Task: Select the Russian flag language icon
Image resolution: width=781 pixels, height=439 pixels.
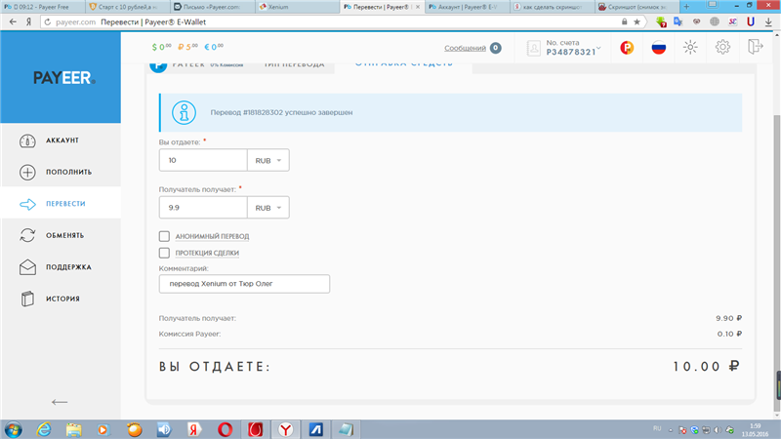Action: 659,48
